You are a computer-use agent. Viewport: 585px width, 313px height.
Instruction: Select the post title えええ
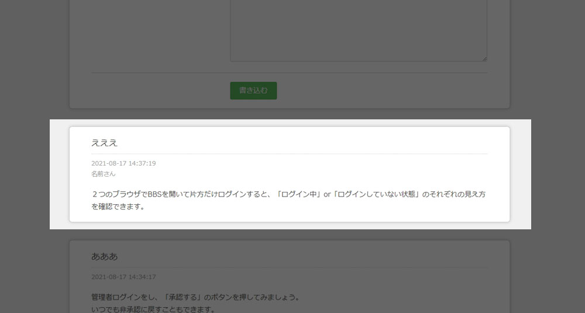[105, 143]
